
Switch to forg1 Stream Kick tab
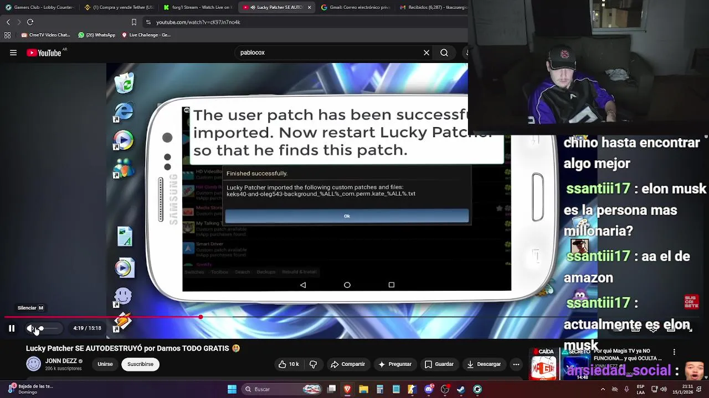click(x=198, y=7)
